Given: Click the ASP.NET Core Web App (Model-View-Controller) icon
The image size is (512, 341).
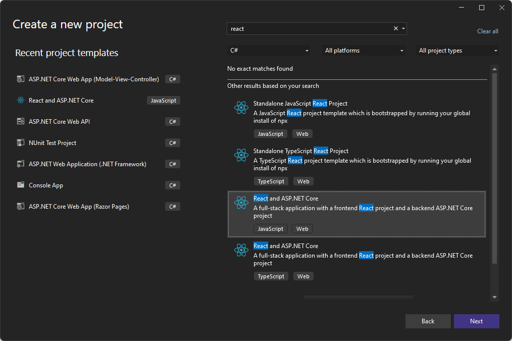Looking at the screenshot, I should tap(21, 79).
